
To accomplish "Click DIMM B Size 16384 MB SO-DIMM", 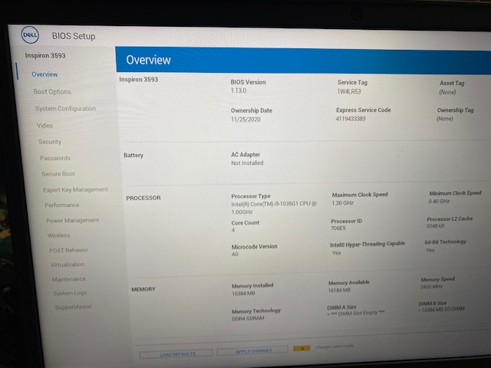I will tap(442, 309).
